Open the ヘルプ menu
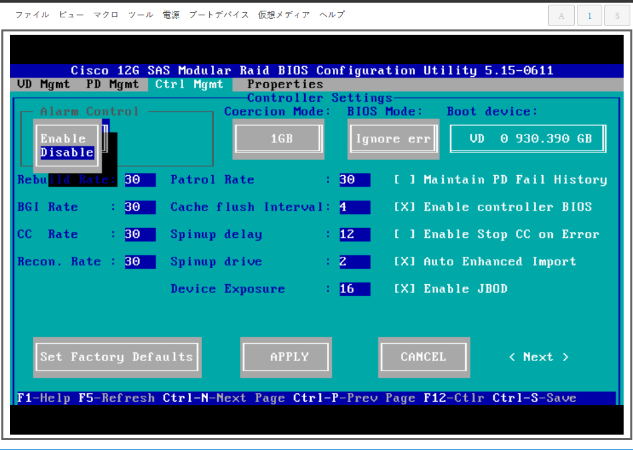Image resolution: width=633 pixels, height=450 pixels. [x=332, y=15]
